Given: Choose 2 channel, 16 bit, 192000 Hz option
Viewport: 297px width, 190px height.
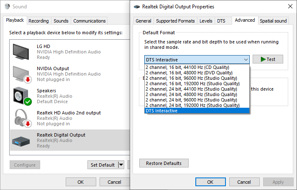Looking at the screenshot, I should pyautogui.click(x=197, y=84).
